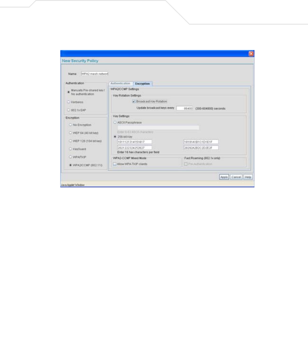Click the policy Name input field
Viewport: 308px width, 355px height.
[94, 74]
